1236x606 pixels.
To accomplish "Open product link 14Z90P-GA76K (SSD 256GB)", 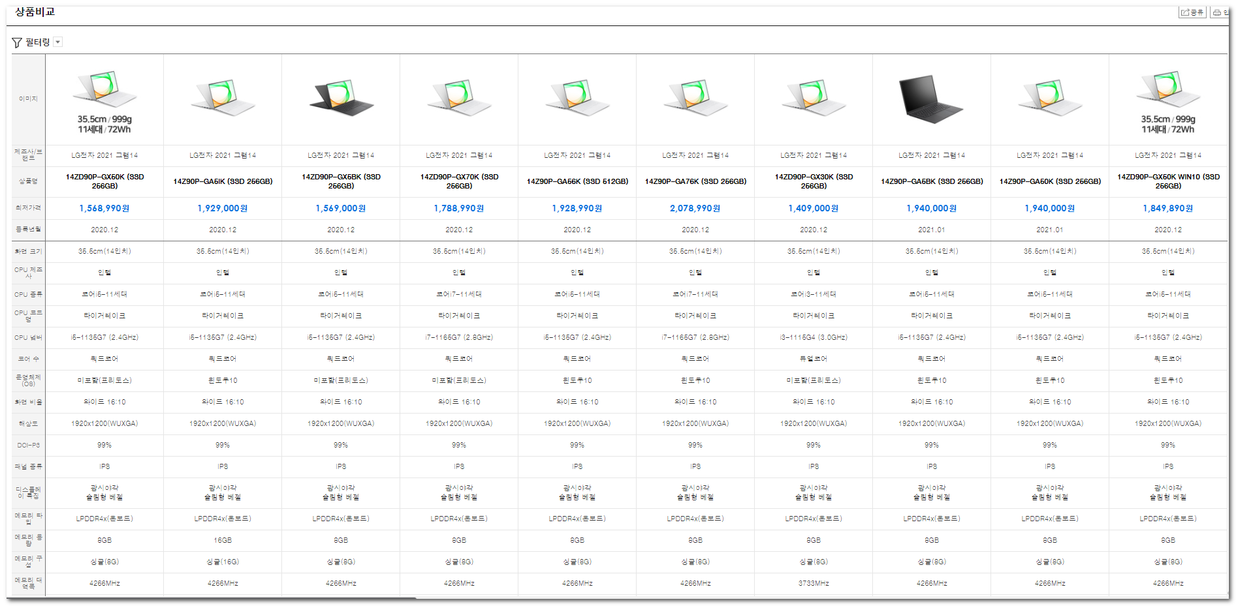I will tap(695, 181).
